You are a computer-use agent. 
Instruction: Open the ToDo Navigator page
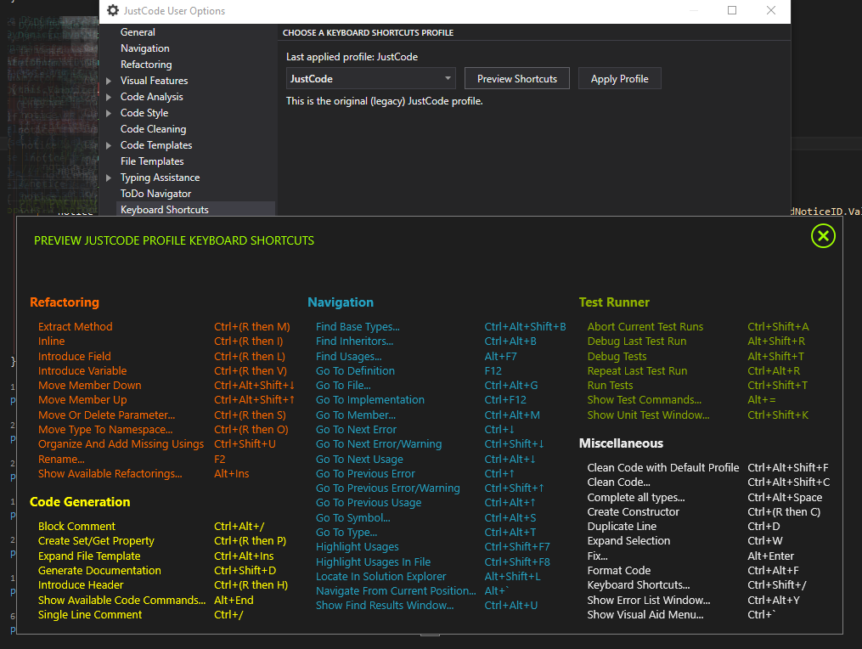coord(156,194)
